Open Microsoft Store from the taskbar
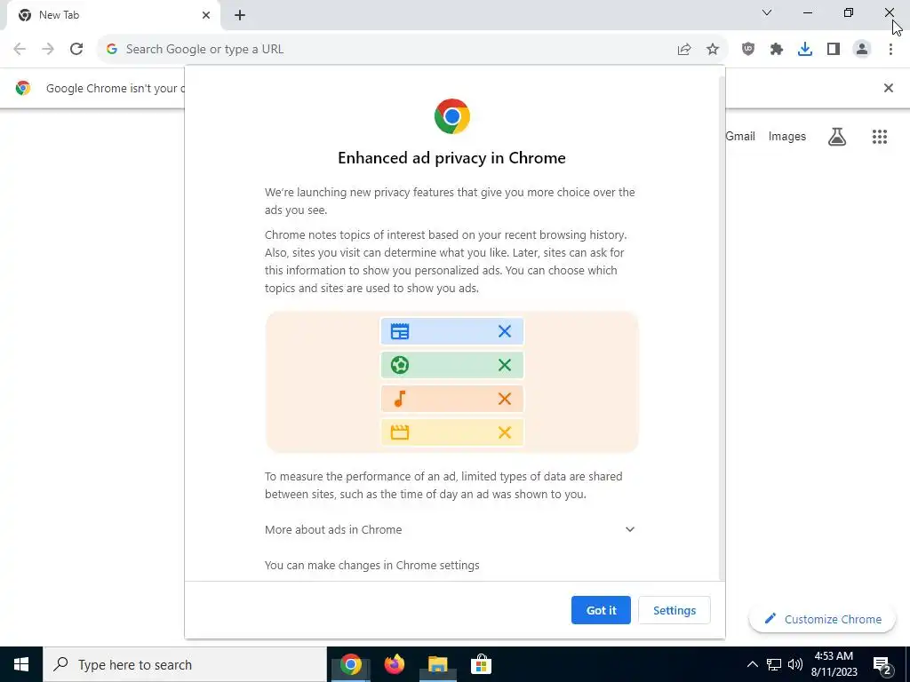Image resolution: width=910 pixels, height=682 pixels. pyautogui.click(x=481, y=664)
